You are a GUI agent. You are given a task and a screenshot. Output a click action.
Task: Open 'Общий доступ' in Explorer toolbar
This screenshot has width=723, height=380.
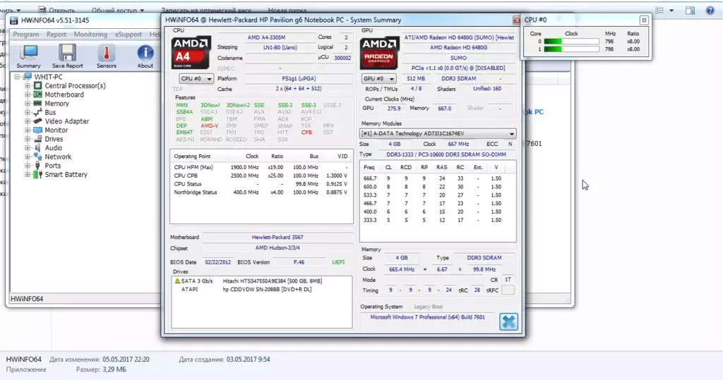118,10
